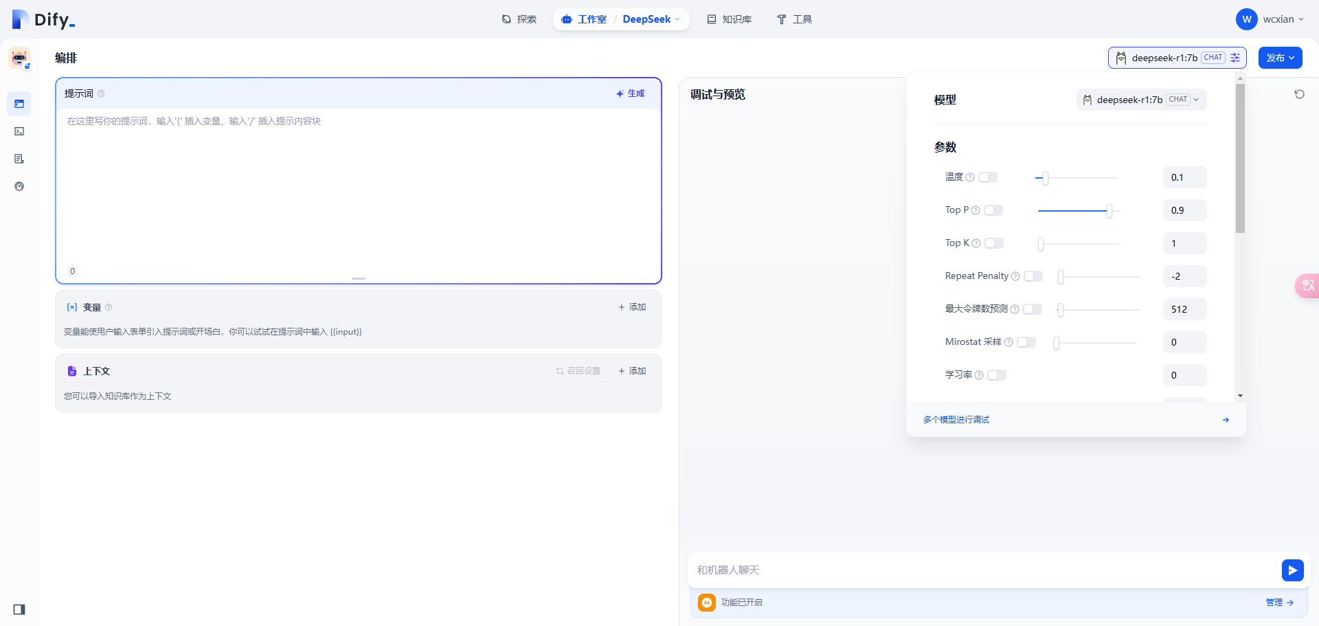Open the logs and annotations sidebar icon

[x=19, y=159]
